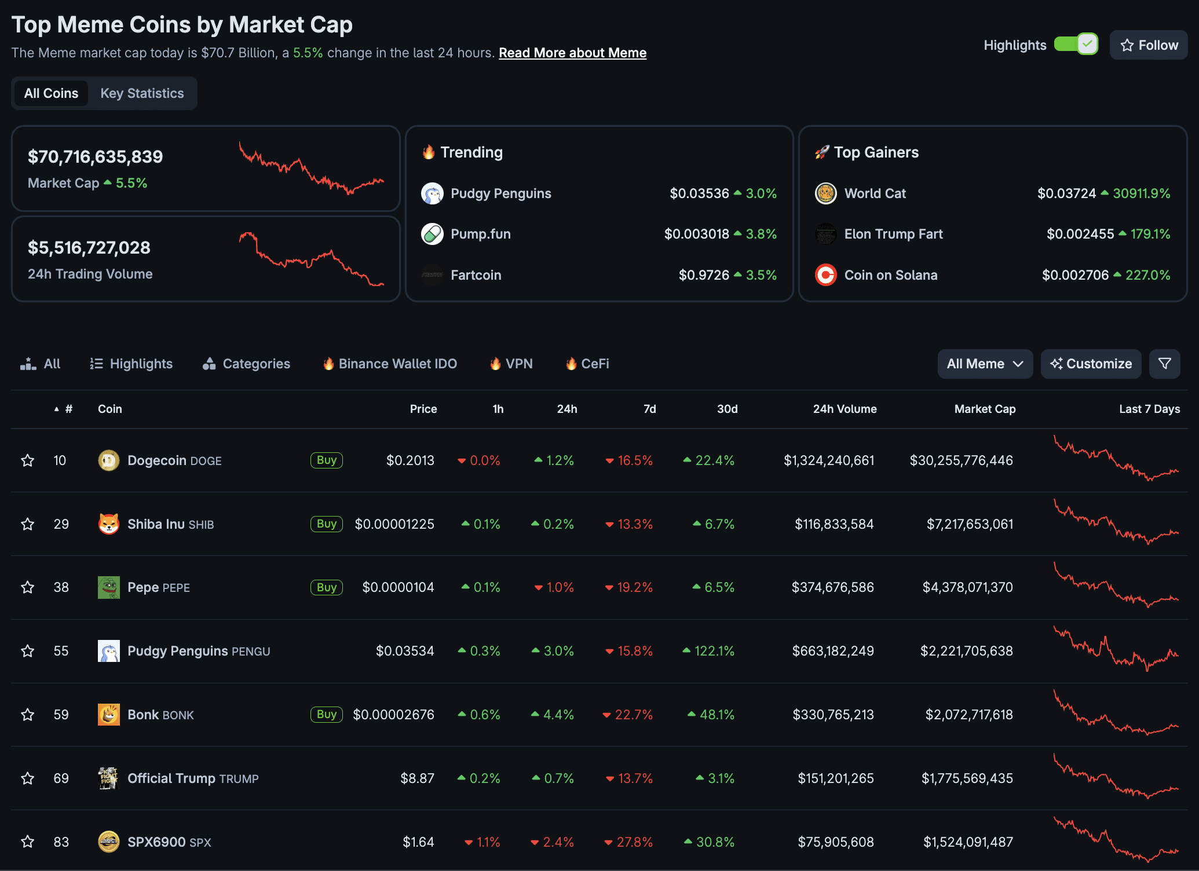The image size is (1199, 871).
Task: Click the Categories icon in the filter row
Action: [209, 364]
